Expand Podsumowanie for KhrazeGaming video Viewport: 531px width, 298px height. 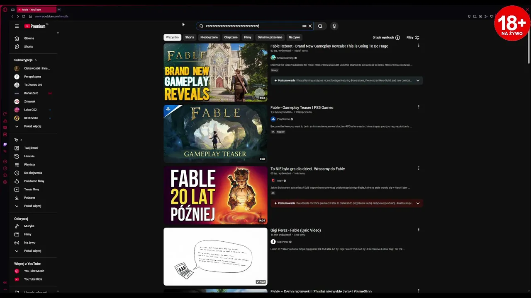point(418,80)
